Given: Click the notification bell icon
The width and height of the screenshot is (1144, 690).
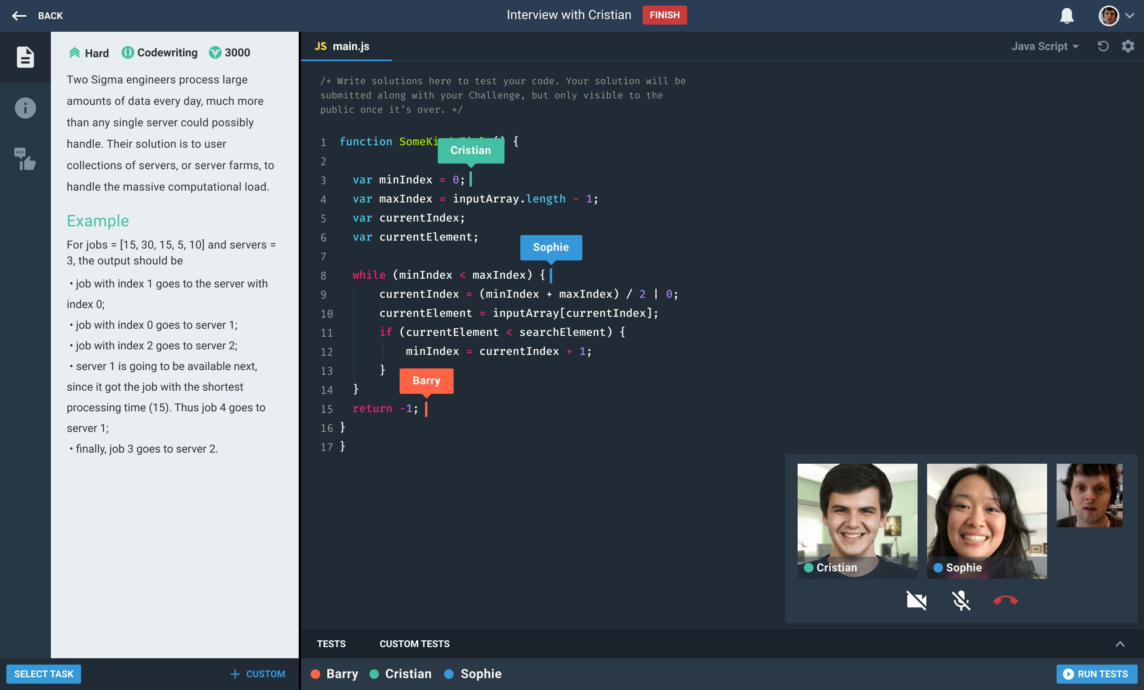Looking at the screenshot, I should pyautogui.click(x=1067, y=16).
